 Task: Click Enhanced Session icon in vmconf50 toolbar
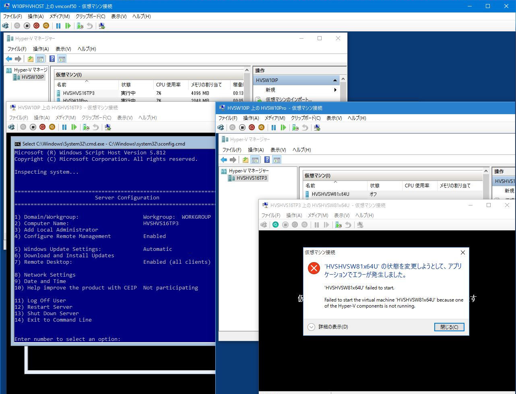[x=102, y=26]
